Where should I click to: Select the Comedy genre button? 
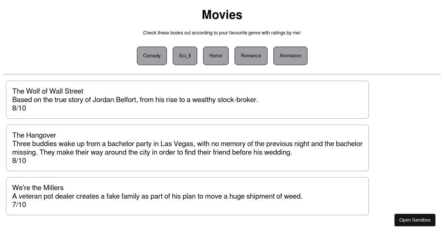pos(152,56)
